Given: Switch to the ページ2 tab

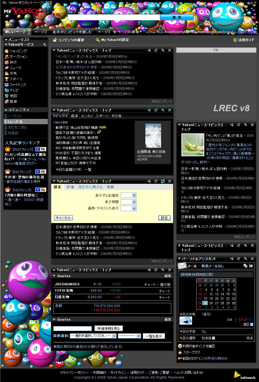Looking at the screenshot, I should point(41,32).
